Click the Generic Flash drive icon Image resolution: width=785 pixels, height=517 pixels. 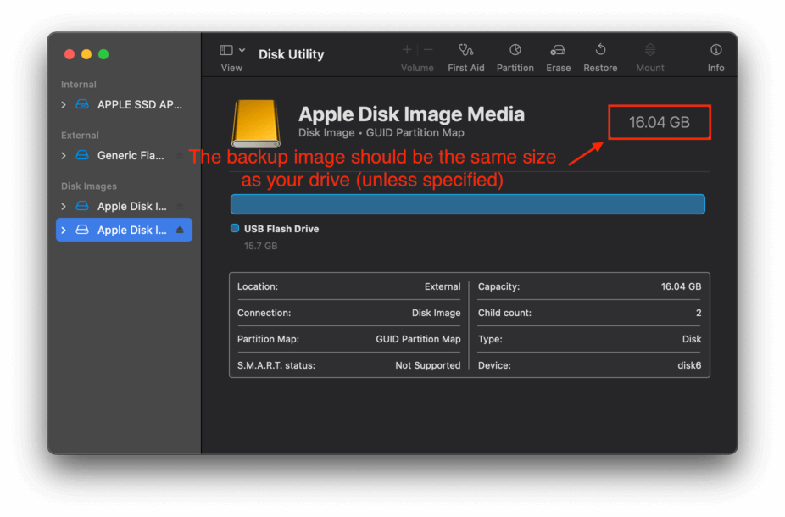coord(82,156)
